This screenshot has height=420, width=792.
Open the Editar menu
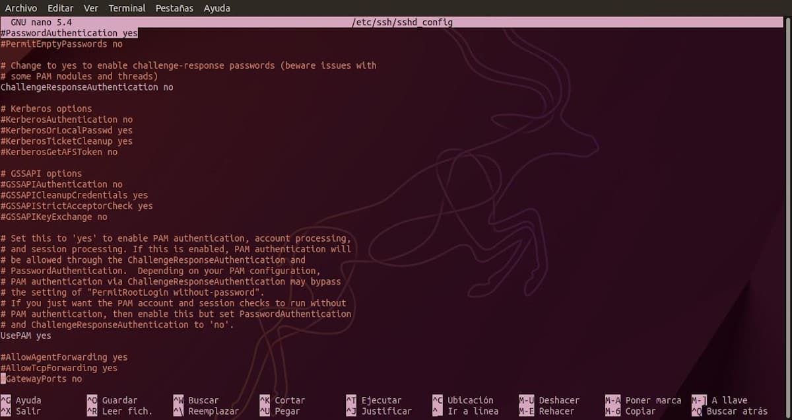tap(60, 8)
